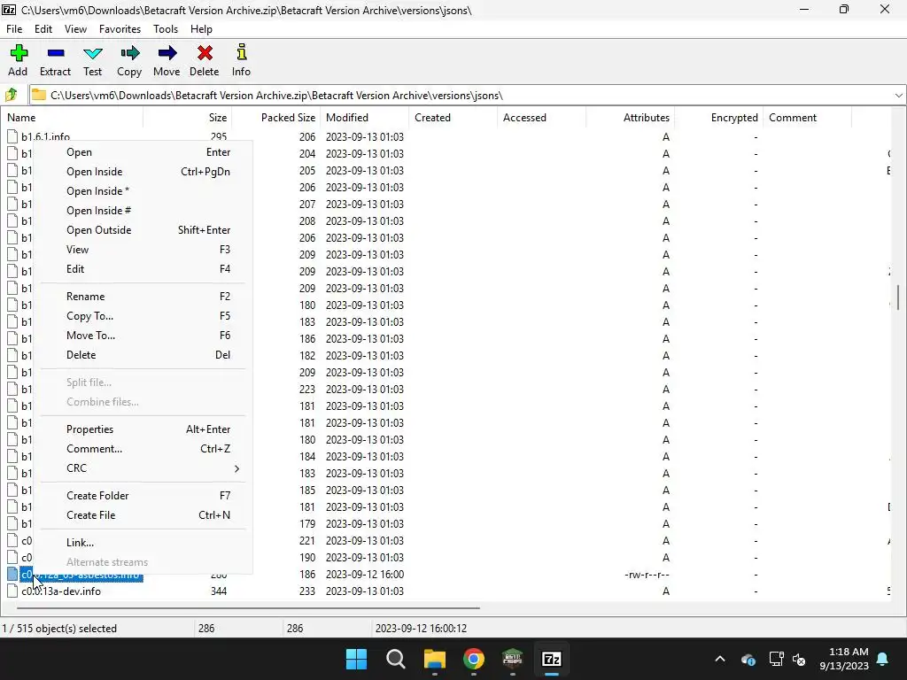
Task: Choose Open Outside in context menu
Action: point(143,230)
